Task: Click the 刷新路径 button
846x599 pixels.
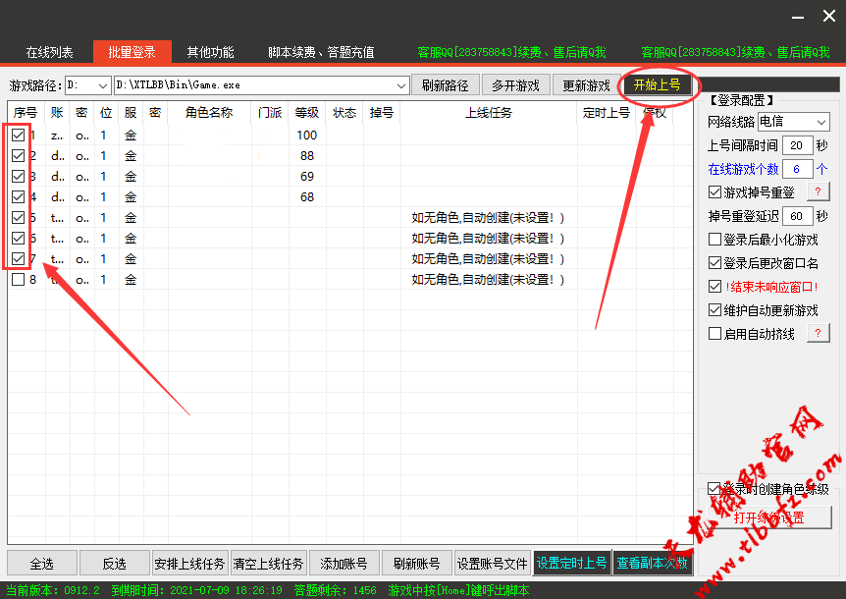Action: pos(446,85)
